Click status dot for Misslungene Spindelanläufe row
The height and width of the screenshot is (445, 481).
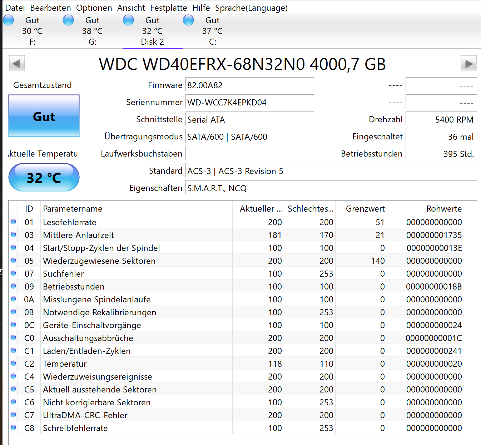(13, 299)
